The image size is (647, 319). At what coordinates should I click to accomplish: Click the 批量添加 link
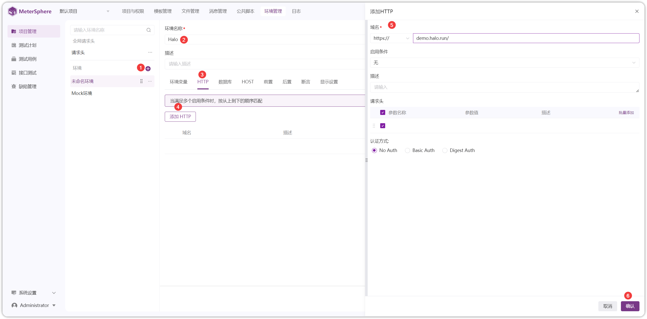tap(626, 113)
